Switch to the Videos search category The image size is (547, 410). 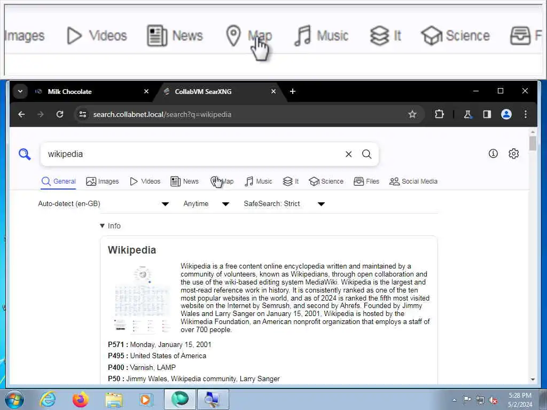coord(145,182)
